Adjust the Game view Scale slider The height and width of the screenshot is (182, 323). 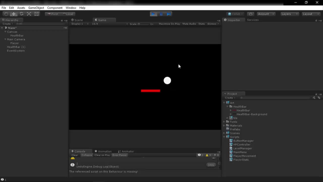click(143, 24)
